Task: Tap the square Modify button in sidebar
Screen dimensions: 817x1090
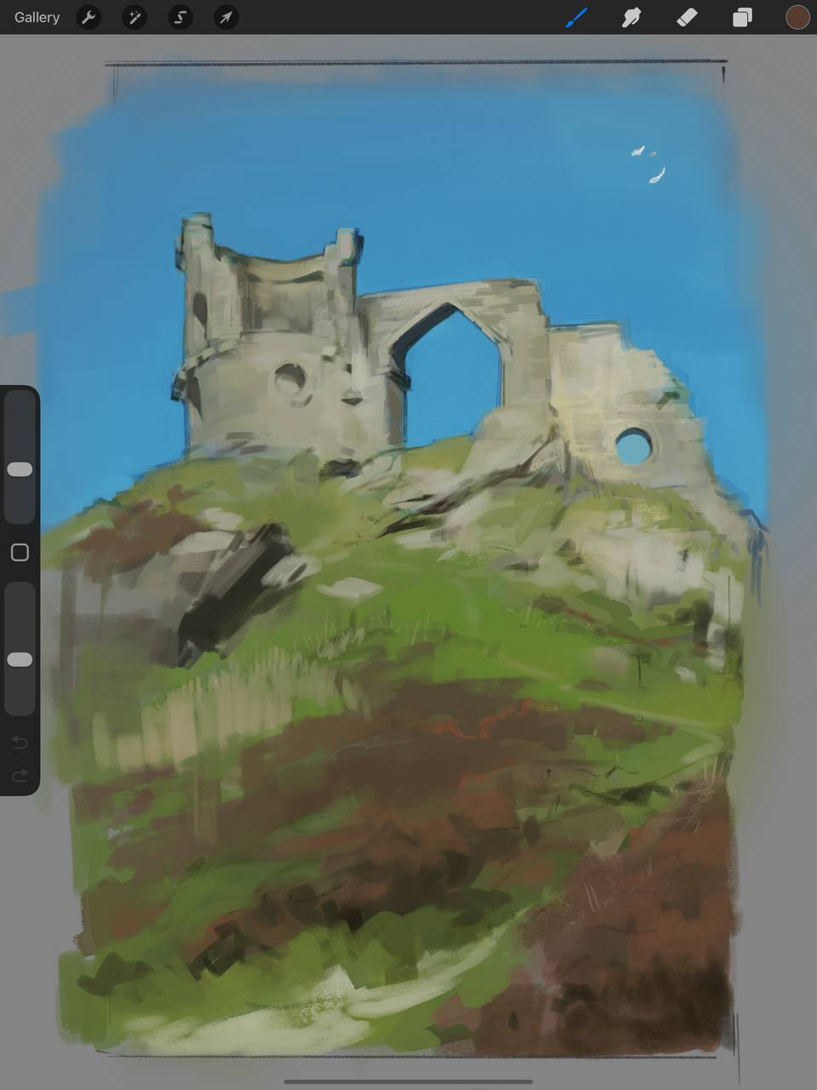Action: 20,553
